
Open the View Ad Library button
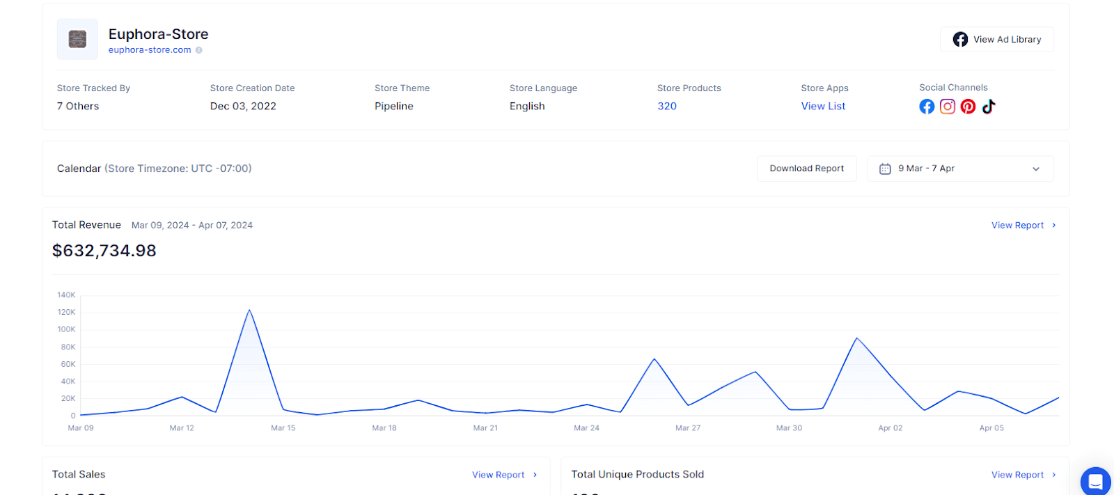(997, 40)
